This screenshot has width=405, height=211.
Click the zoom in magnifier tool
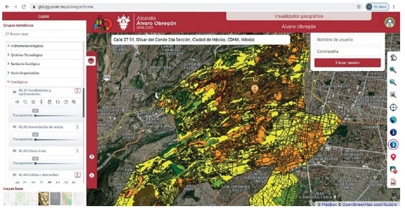393,70
